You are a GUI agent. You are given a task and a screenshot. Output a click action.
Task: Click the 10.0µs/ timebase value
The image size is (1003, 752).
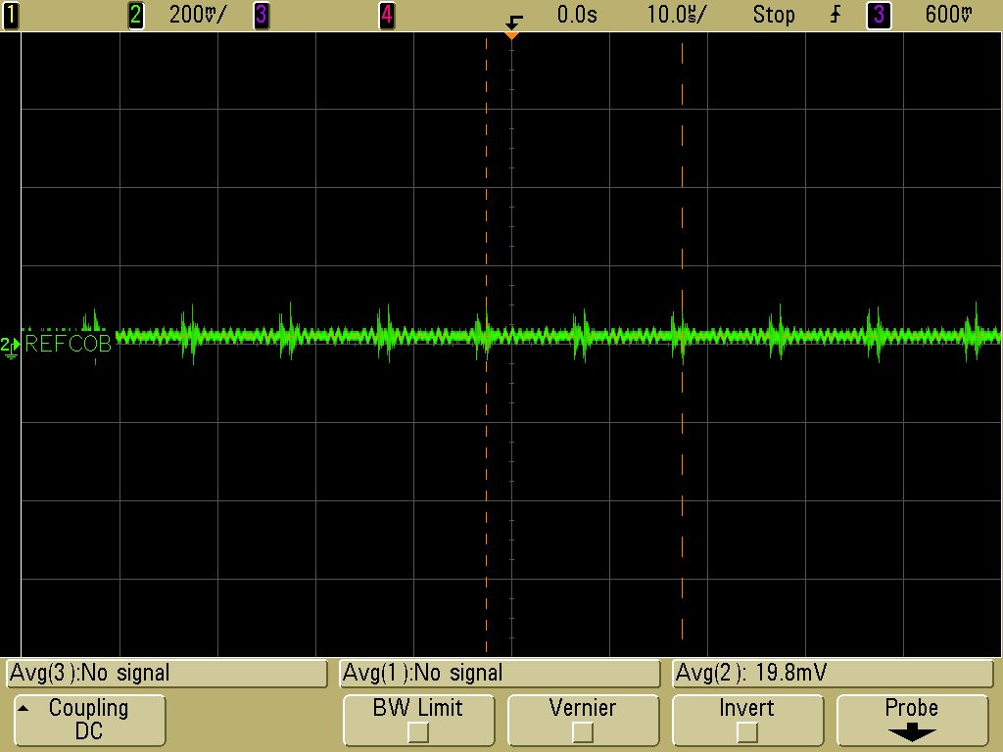[677, 15]
